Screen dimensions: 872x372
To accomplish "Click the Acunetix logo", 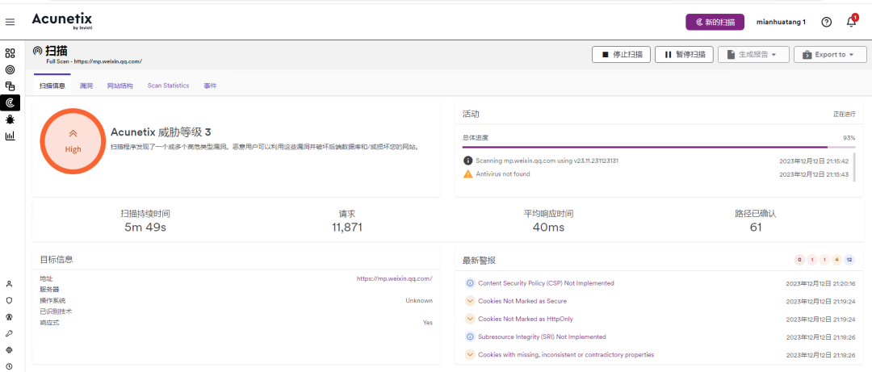I will [x=61, y=21].
